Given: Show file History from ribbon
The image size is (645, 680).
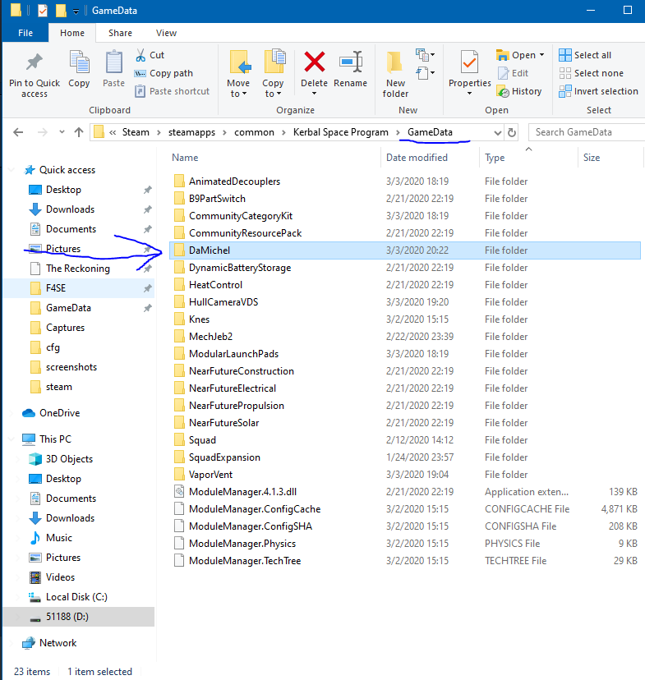Looking at the screenshot, I should point(519,91).
